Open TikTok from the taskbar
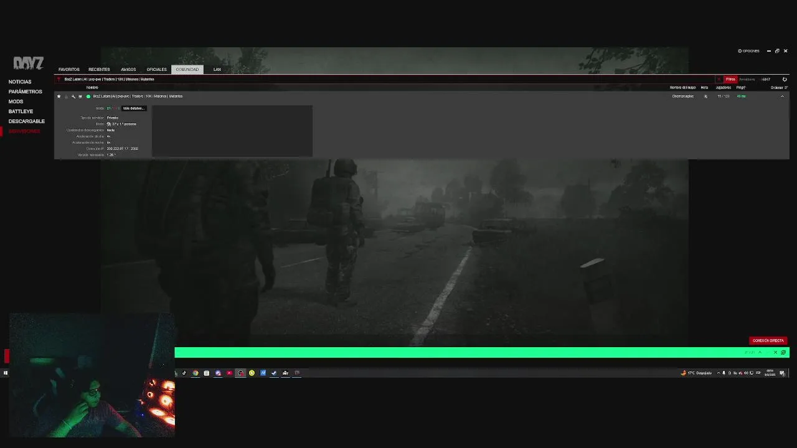Screen dimensions: 797x448 184,373
